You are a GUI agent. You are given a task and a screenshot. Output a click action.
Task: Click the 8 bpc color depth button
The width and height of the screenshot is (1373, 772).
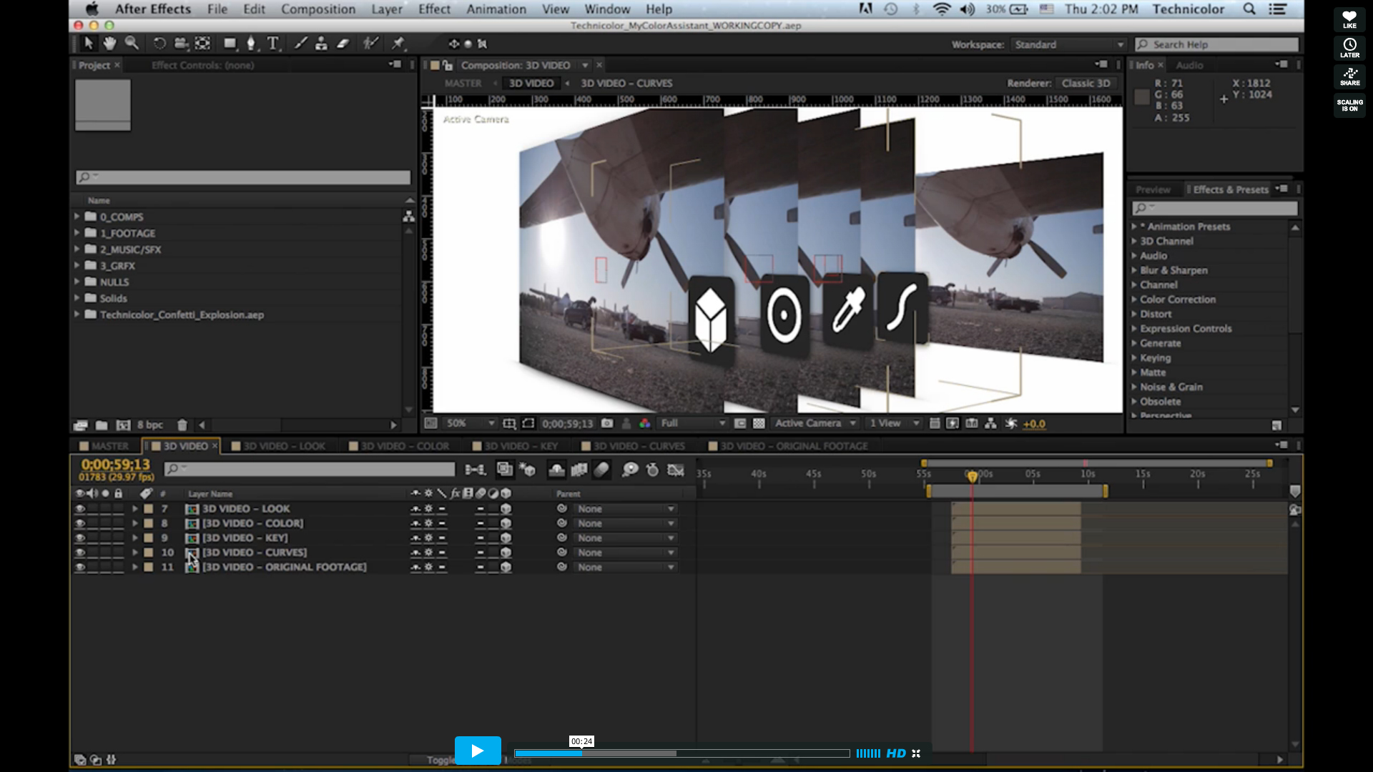point(150,425)
